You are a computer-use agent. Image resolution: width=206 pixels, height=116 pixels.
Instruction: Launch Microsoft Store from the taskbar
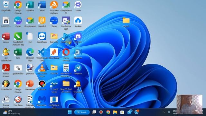122,112
